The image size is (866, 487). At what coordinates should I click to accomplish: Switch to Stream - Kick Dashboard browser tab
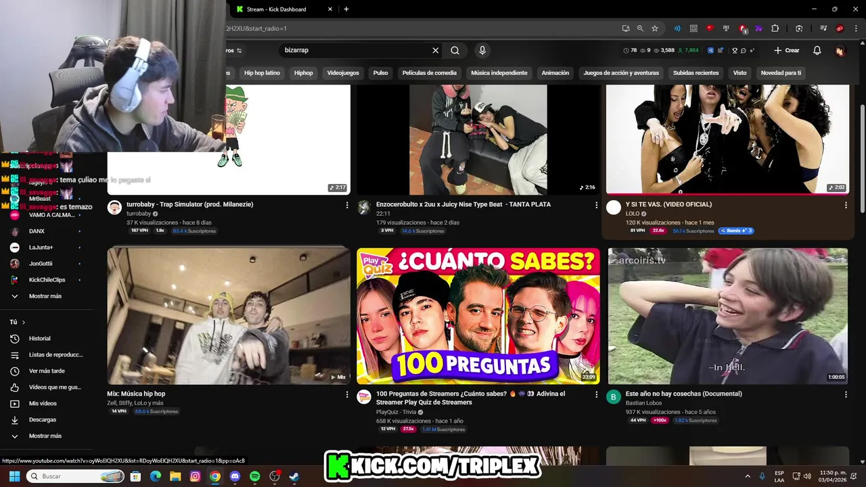tap(283, 9)
